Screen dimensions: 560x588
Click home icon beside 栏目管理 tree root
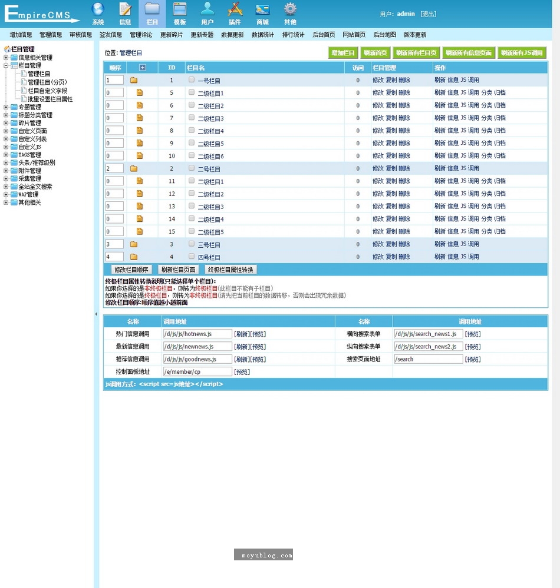(6, 49)
